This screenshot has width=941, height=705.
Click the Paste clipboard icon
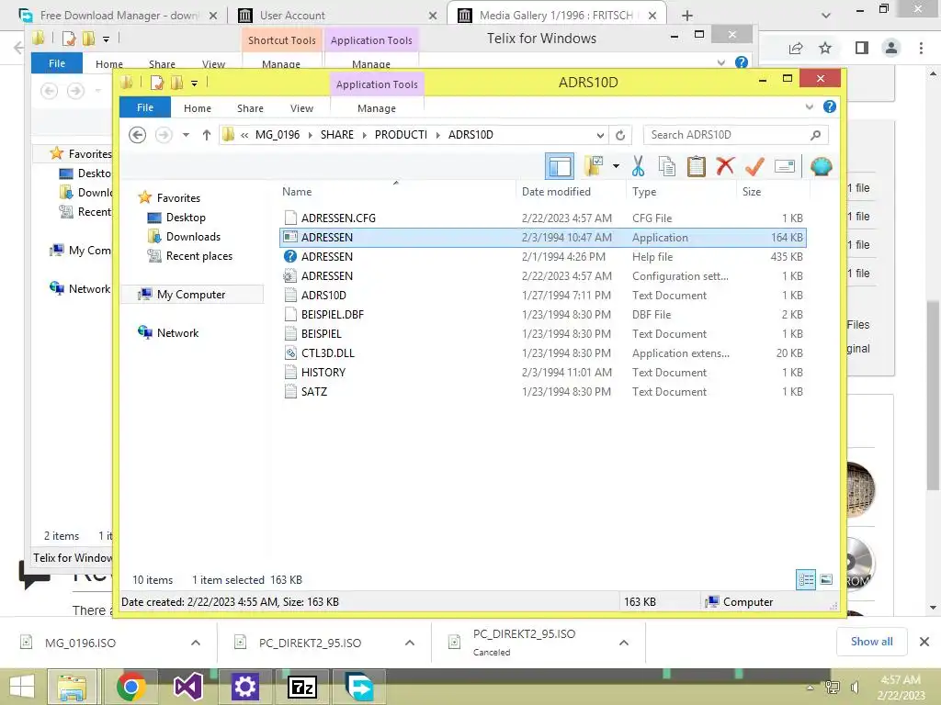pyautogui.click(x=696, y=167)
